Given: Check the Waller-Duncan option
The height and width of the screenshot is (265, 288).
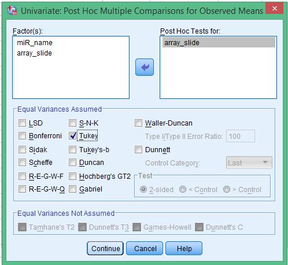Looking at the screenshot, I should tap(138, 123).
